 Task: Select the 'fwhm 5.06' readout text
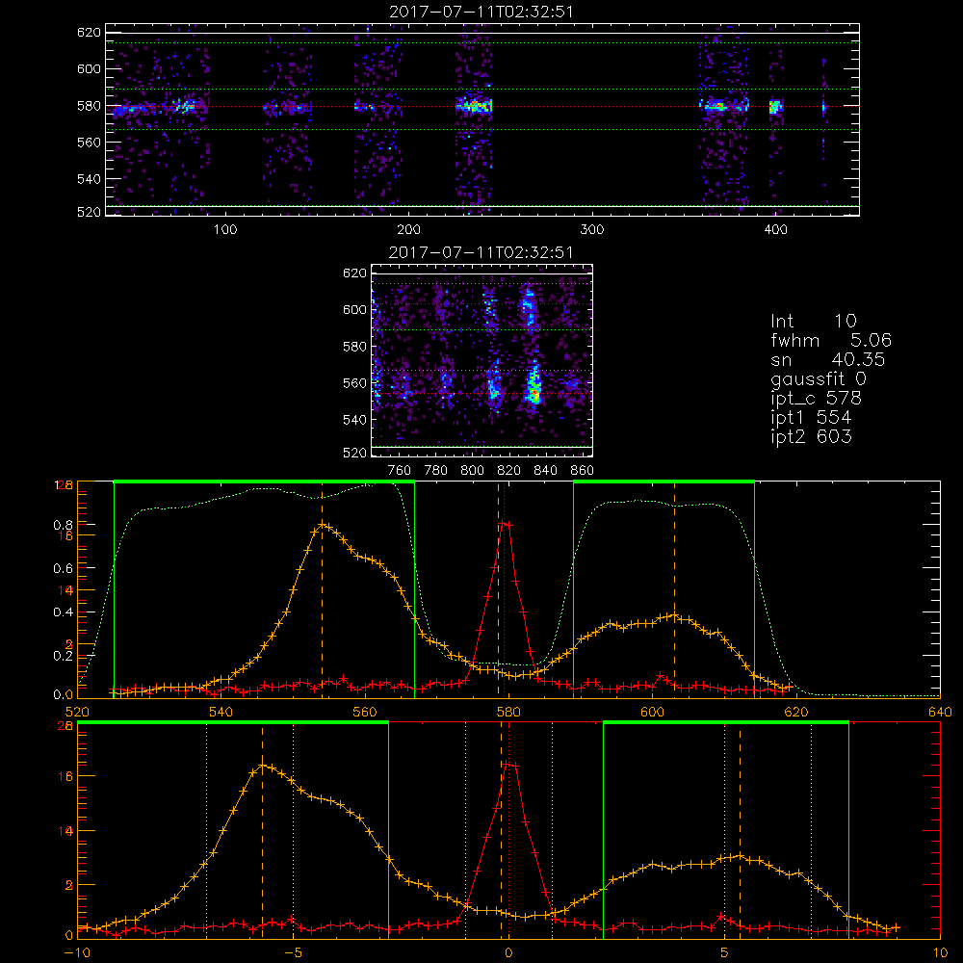coord(831,340)
